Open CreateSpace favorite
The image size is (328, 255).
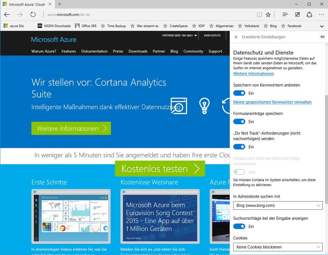pyautogui.click(x=175, y=26)
